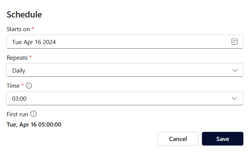Click the Repeats field label

tap(17, 57)
